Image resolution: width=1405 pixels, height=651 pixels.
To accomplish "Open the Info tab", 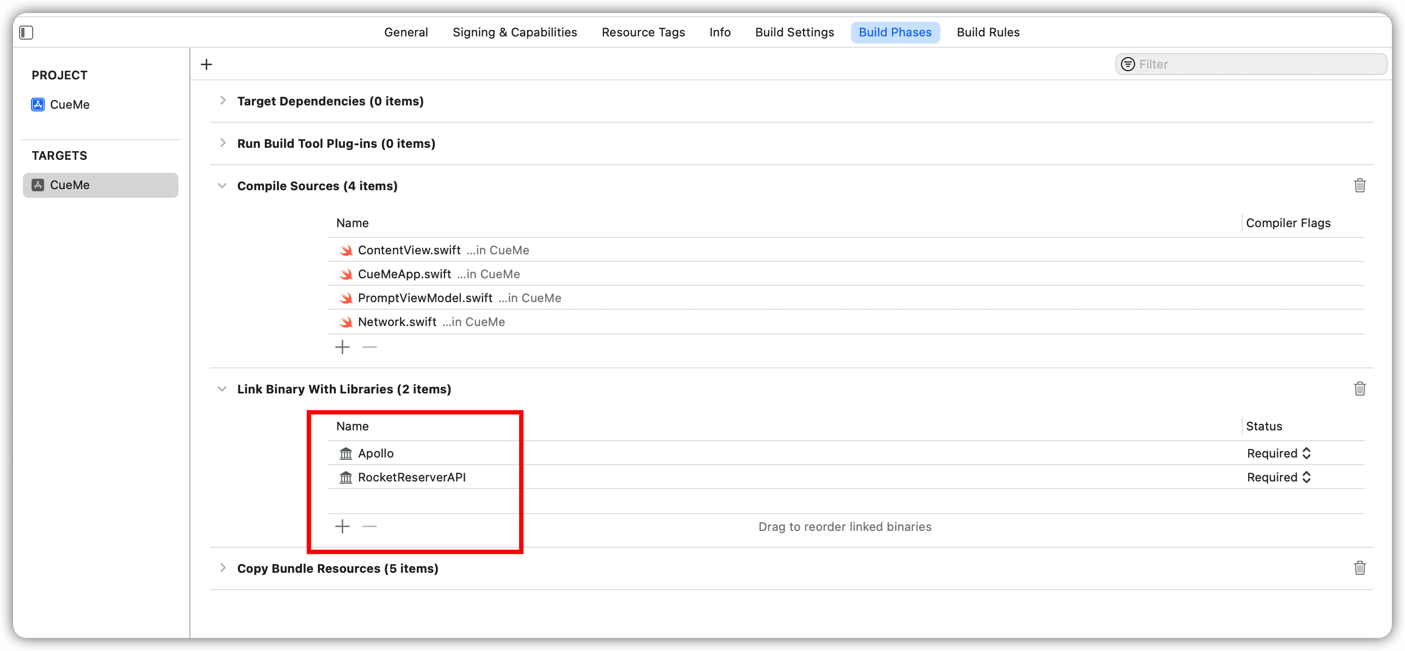I will tap(719, 33).
